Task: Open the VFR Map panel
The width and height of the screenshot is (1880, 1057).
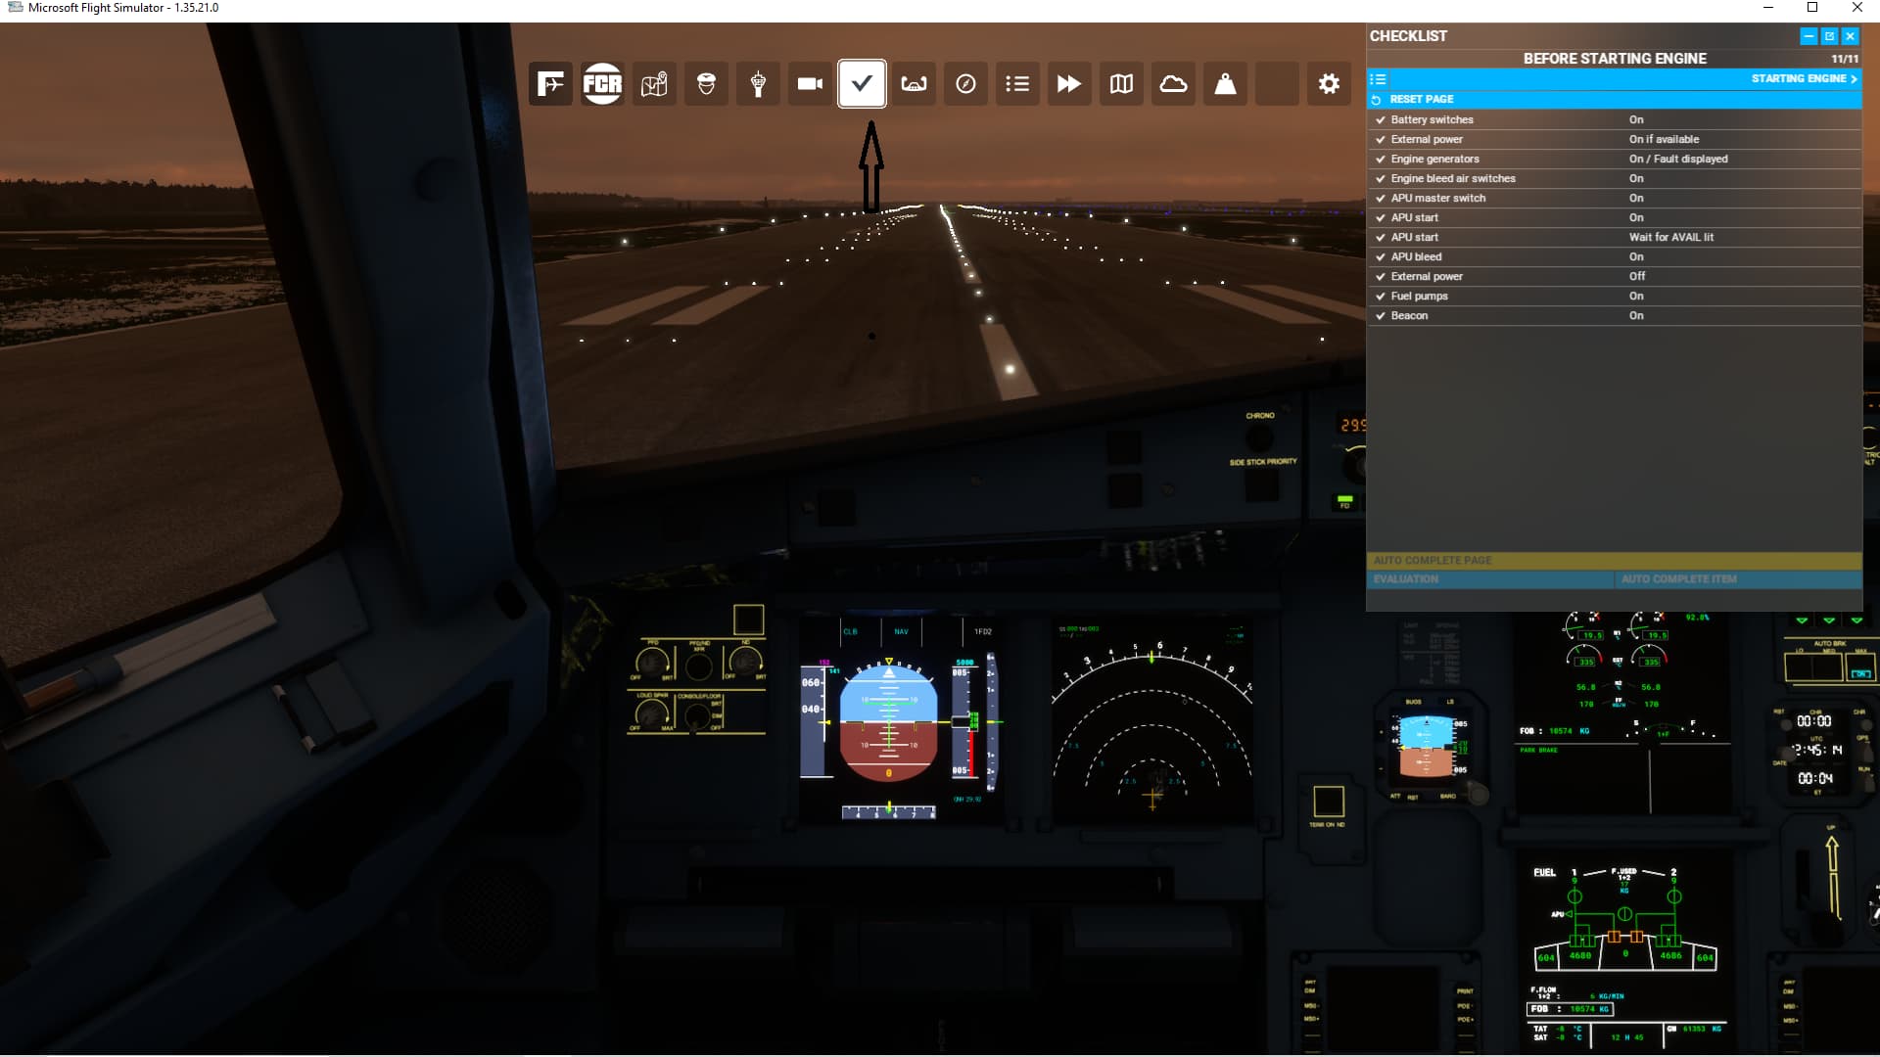Action: [1120, 83]
